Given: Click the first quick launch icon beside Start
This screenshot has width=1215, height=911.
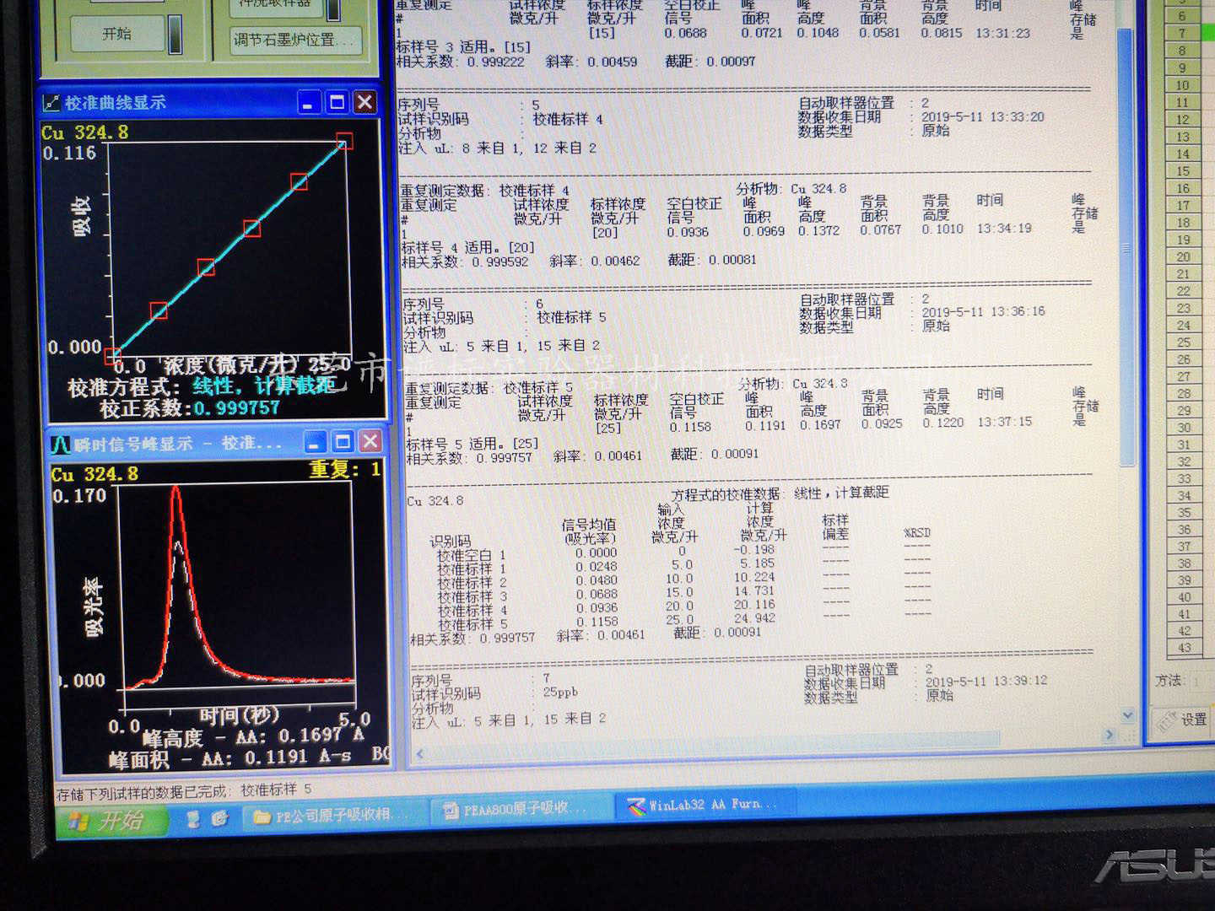Looking at the screenshot, I should coord(194,818).
